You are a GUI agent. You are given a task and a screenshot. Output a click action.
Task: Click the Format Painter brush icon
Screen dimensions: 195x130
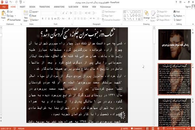pyautogui.click(x=8, y=20)
